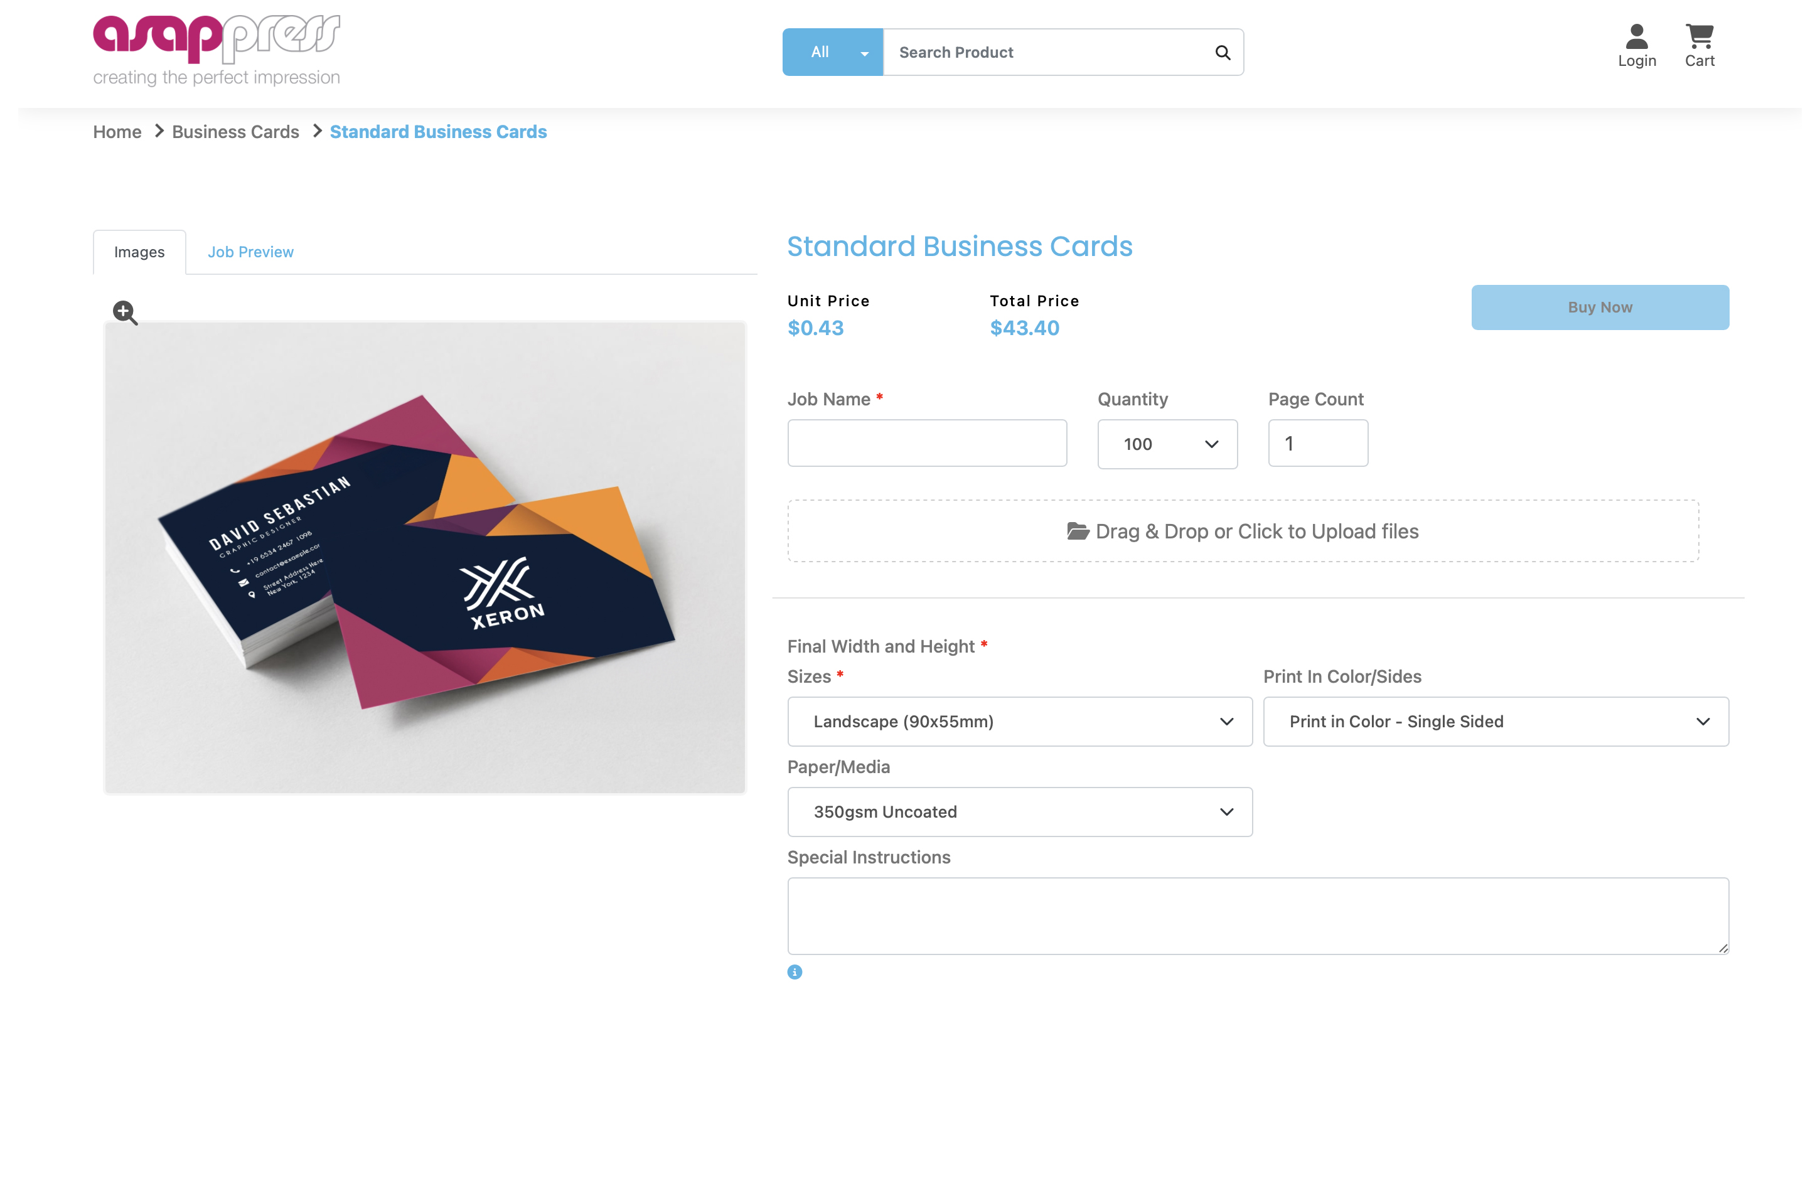The image size is (1820, 1186).
Task: Click the Buy Now button
Action: tap(1600, 307)
